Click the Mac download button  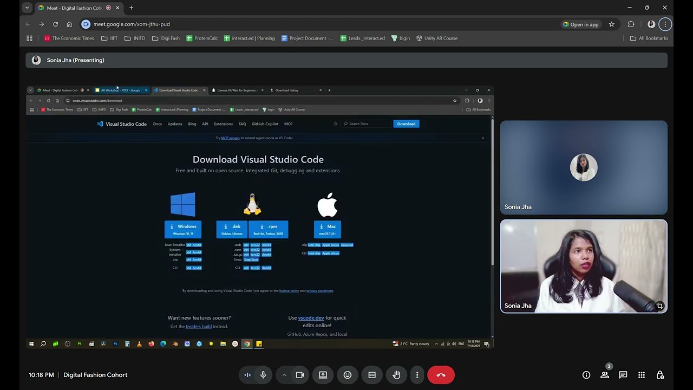coord(328,230)
